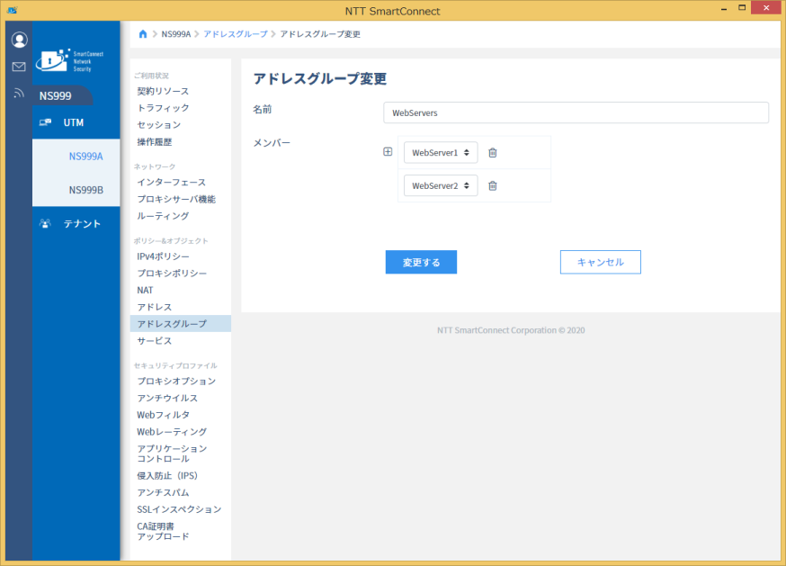The width and height of the screenshot is (786, 566).
Task: Focus the 名前 input field
Action: pos(576,112)
